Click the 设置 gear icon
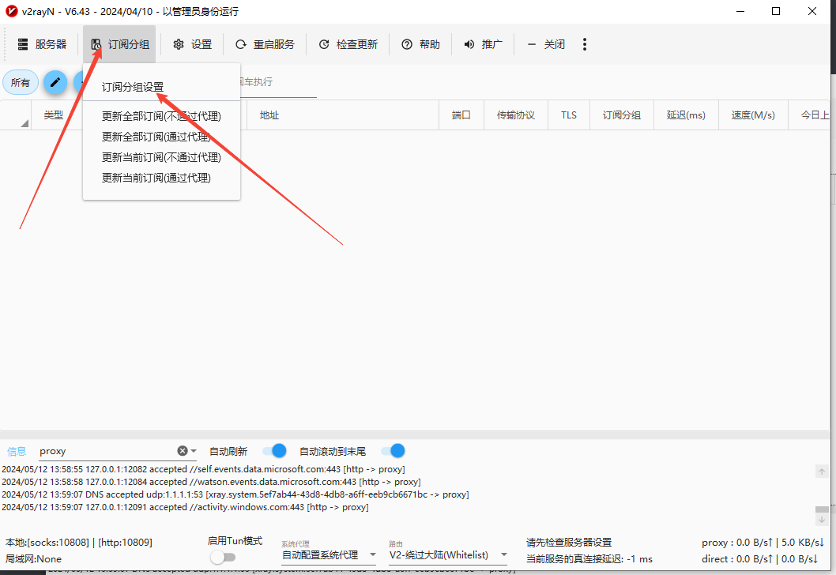The height and width of the screenshot is (575, 836). point(179,44)
